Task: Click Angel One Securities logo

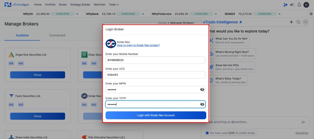Action: (x=11, y=55)
